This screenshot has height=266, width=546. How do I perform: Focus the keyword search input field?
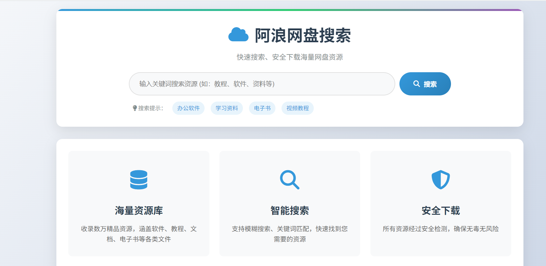point(262,84)
